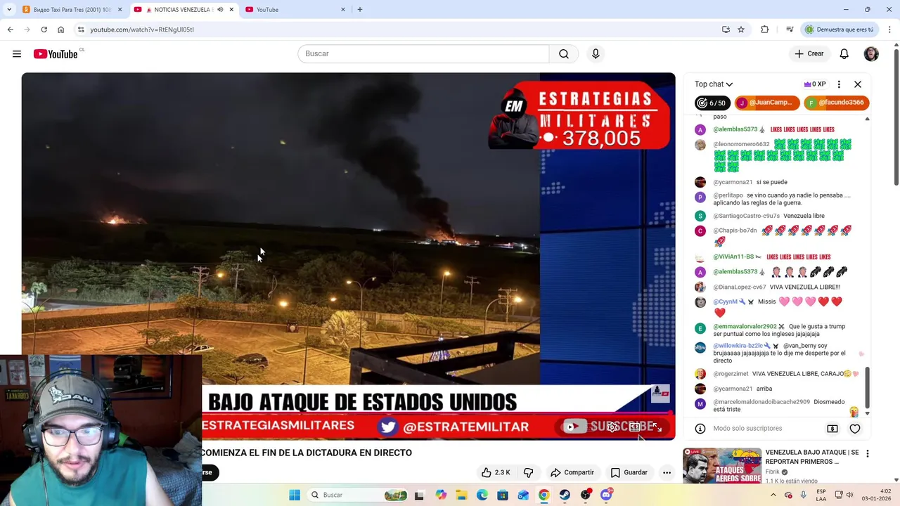Start voice search with microphone icon

coord(596,54)
